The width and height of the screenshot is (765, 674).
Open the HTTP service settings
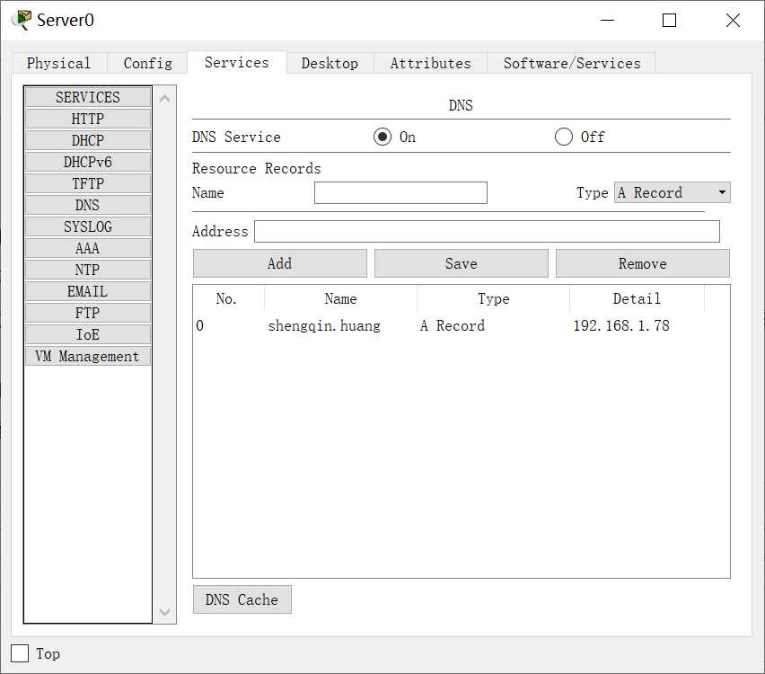pyautogui.click(x=88, y=119)
